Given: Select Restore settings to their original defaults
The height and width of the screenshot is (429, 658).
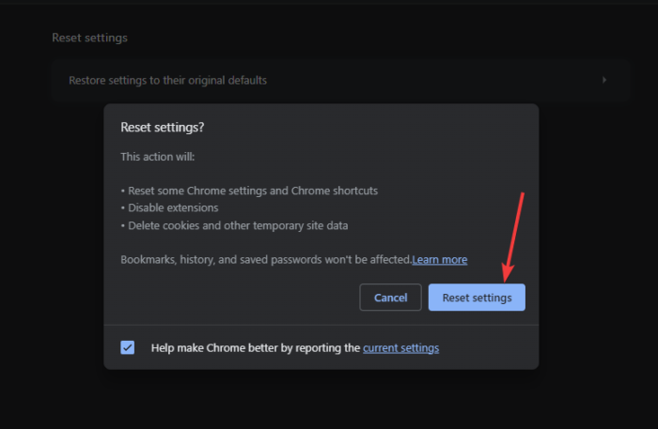Looking at the screenshot, I should 167,80.
